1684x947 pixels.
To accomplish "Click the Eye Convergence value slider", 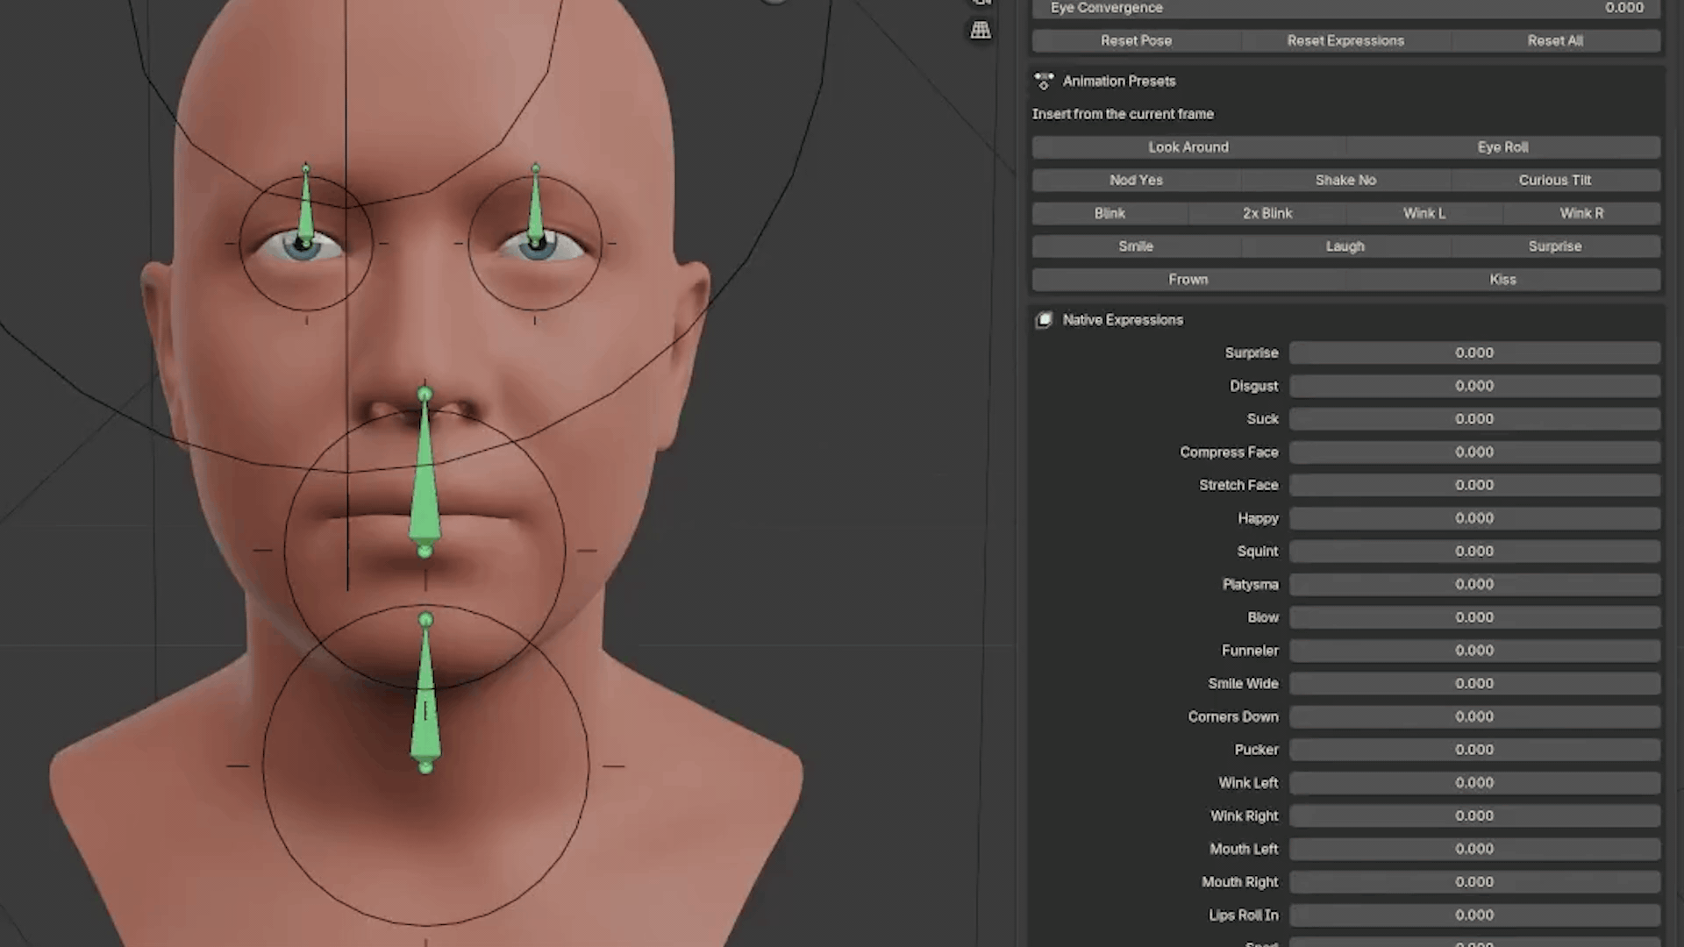I will click(1347, 8).
